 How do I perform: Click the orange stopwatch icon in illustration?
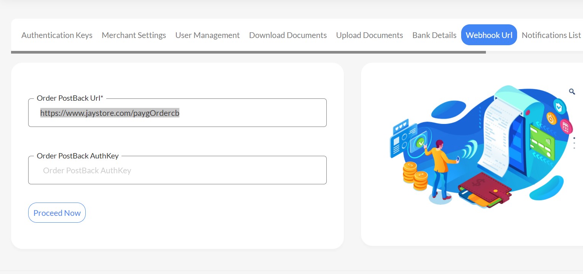coord(551,118)
